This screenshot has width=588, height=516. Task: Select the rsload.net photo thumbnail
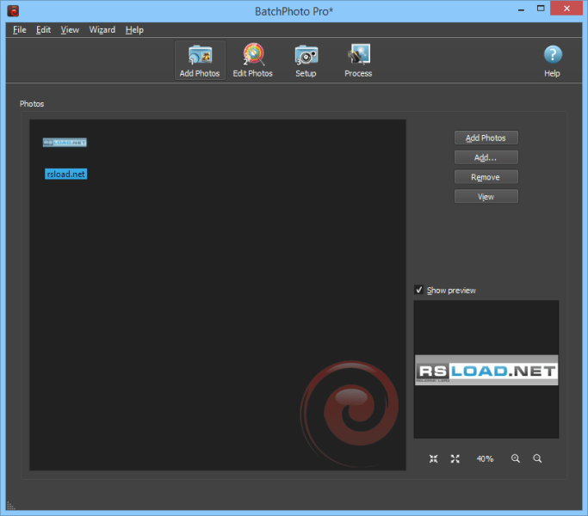(x=65, y=143)
